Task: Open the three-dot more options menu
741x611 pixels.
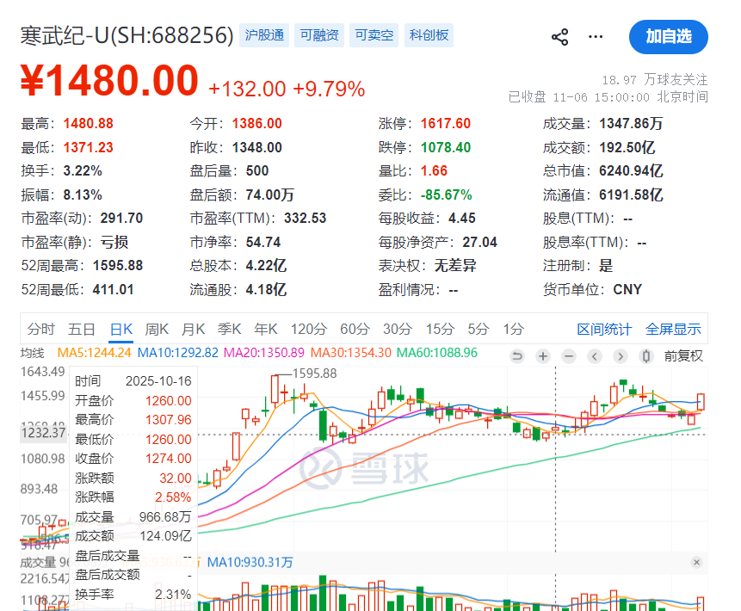Action: (596, 37)
